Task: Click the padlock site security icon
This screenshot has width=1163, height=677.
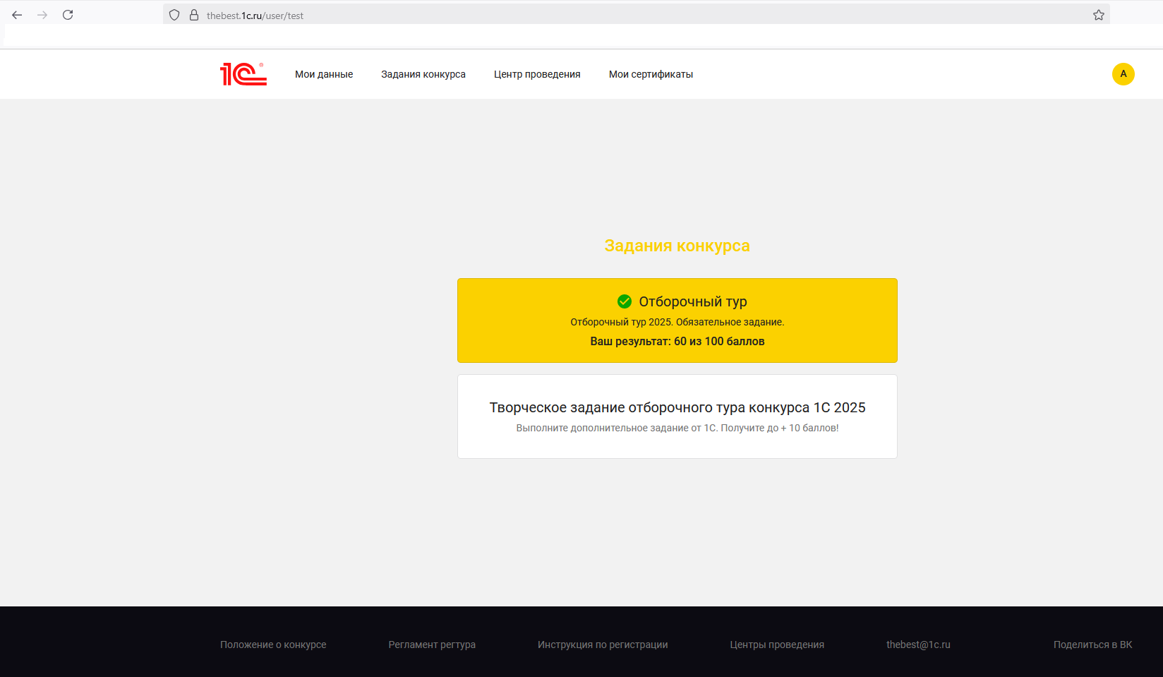Action: point(194,15)
